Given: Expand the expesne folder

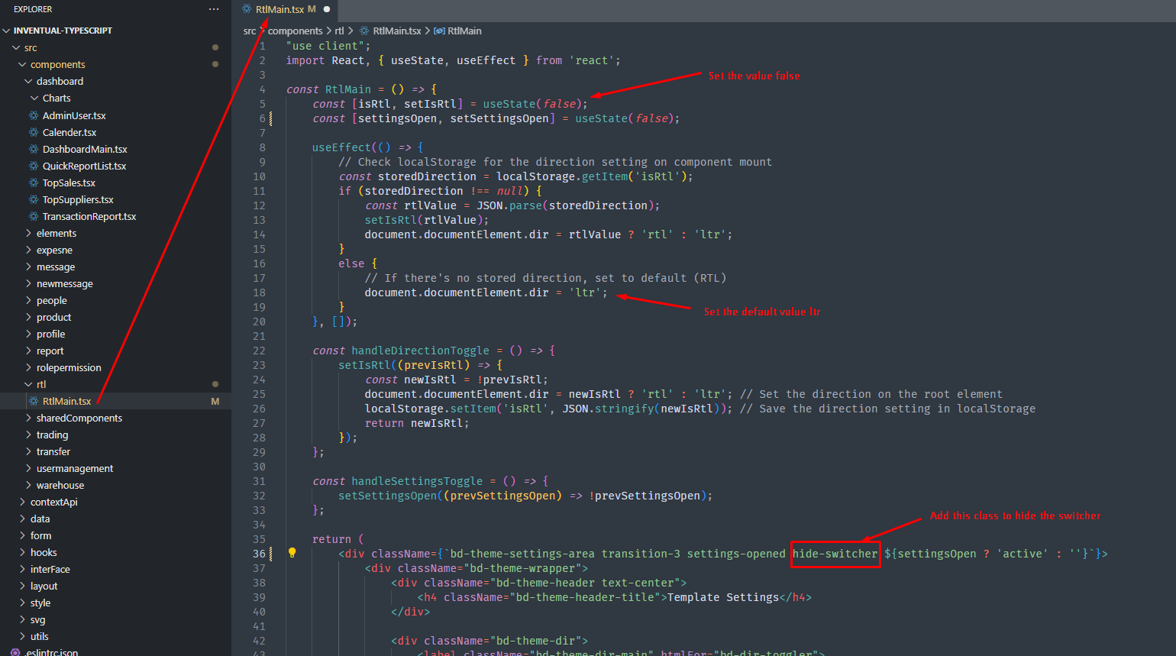Looking at the screenshot, I should click(x=28, y=250).
